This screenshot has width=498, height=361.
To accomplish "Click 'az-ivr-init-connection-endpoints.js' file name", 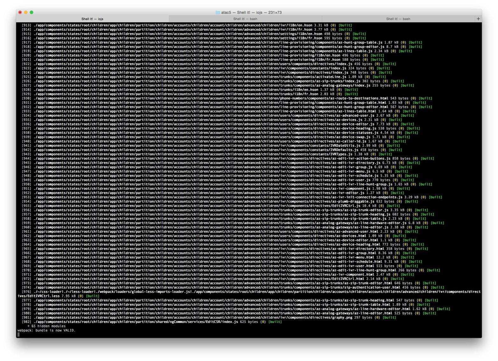I will tap(367, 197).
